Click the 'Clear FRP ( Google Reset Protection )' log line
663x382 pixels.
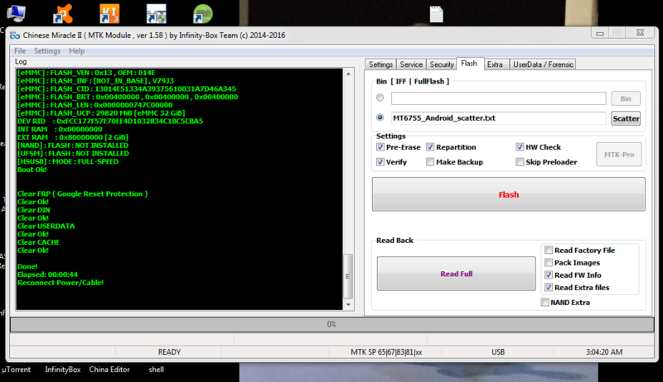82,194
